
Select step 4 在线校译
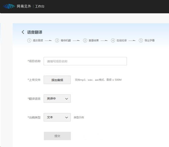pos(119,40)
